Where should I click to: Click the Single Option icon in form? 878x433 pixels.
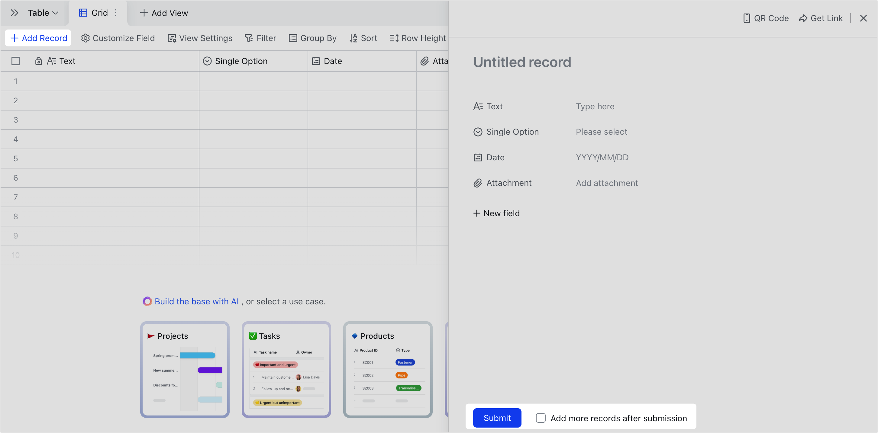(478, 132)
